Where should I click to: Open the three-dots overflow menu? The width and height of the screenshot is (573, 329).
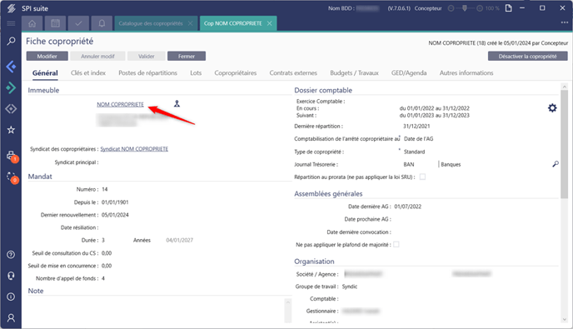pyautogui.click(x=565, y=22)
